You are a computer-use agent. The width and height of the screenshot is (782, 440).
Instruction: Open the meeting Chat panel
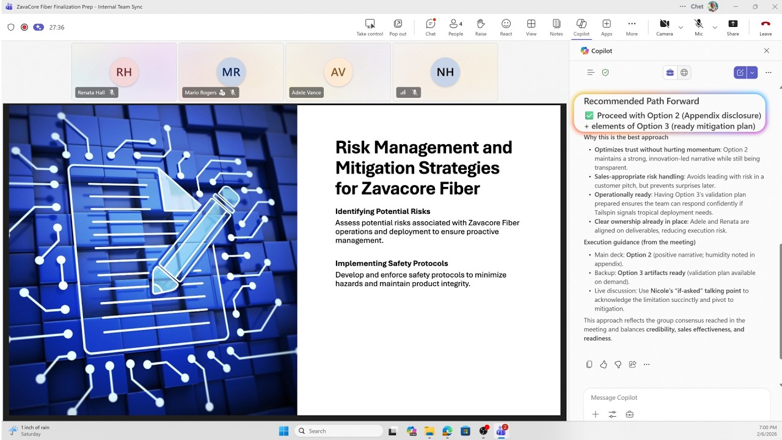pyautogui.click(x=431, y=27)
